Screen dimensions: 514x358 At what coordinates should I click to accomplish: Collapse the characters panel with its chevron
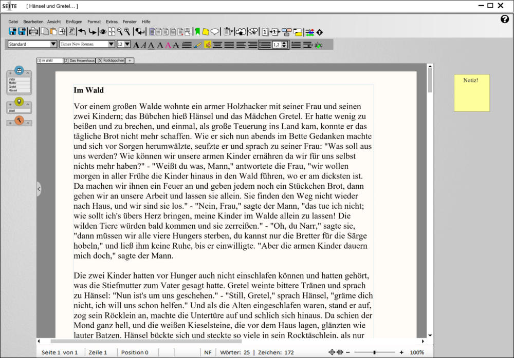pos(28,73)
